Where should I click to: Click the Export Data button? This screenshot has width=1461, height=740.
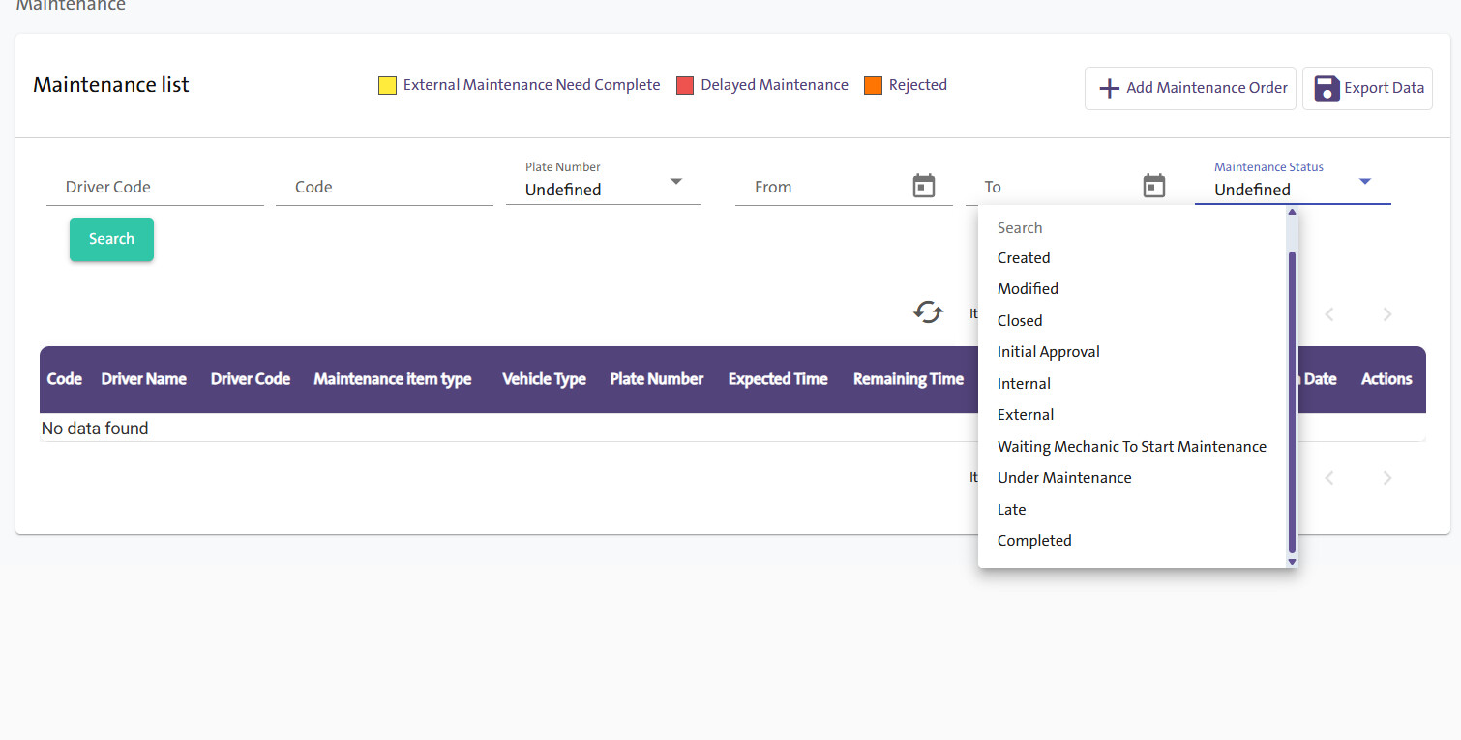pyautogui.click(x=1367, y=88)
